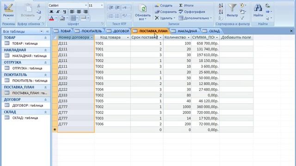The width and height of the screenshot is (296, 166).
Task: Collapse the ПОКУПАТЕЛЬ group
Action: tap(45, 75)
